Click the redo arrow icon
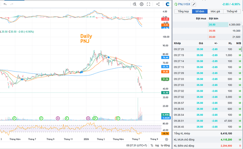The height and width of the screenshot is (149, 243). [12, 4]
